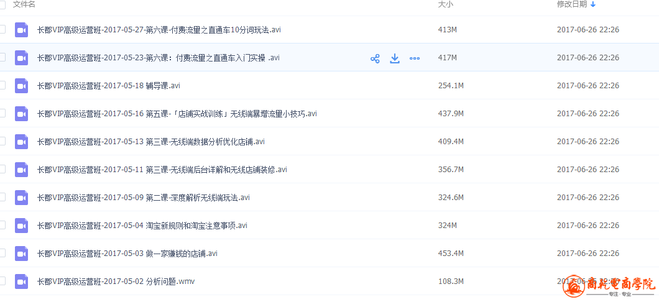The height and width of the screenshot is (302, 659).
Task: Click size value 324.6M
Action: (451, 198)
